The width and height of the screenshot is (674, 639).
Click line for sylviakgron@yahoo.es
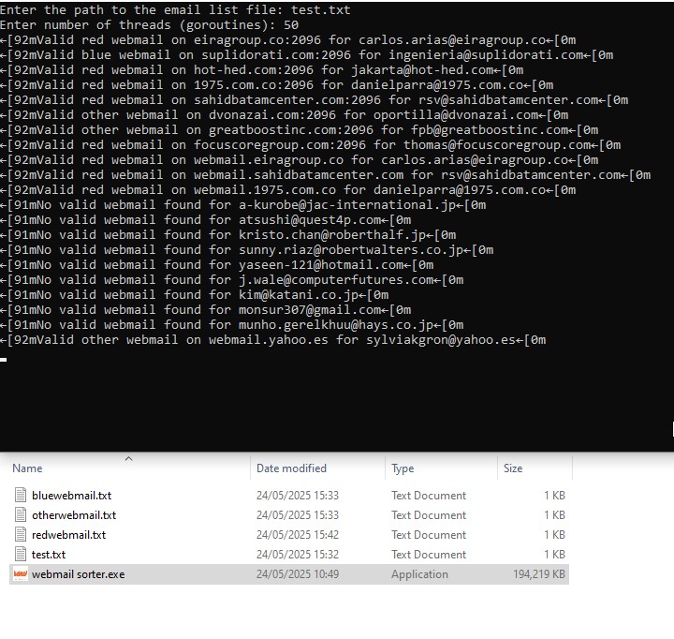pos(273,340)
